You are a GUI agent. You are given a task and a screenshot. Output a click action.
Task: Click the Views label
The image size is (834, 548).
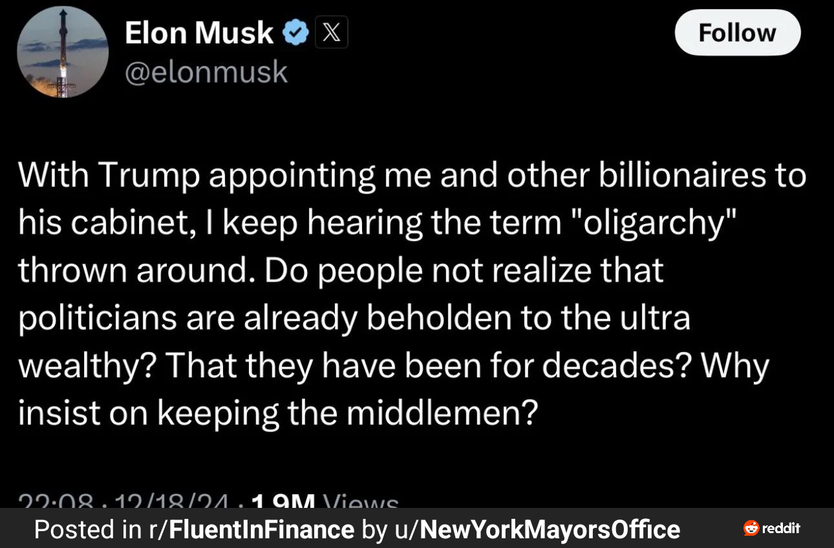(359, 502)
